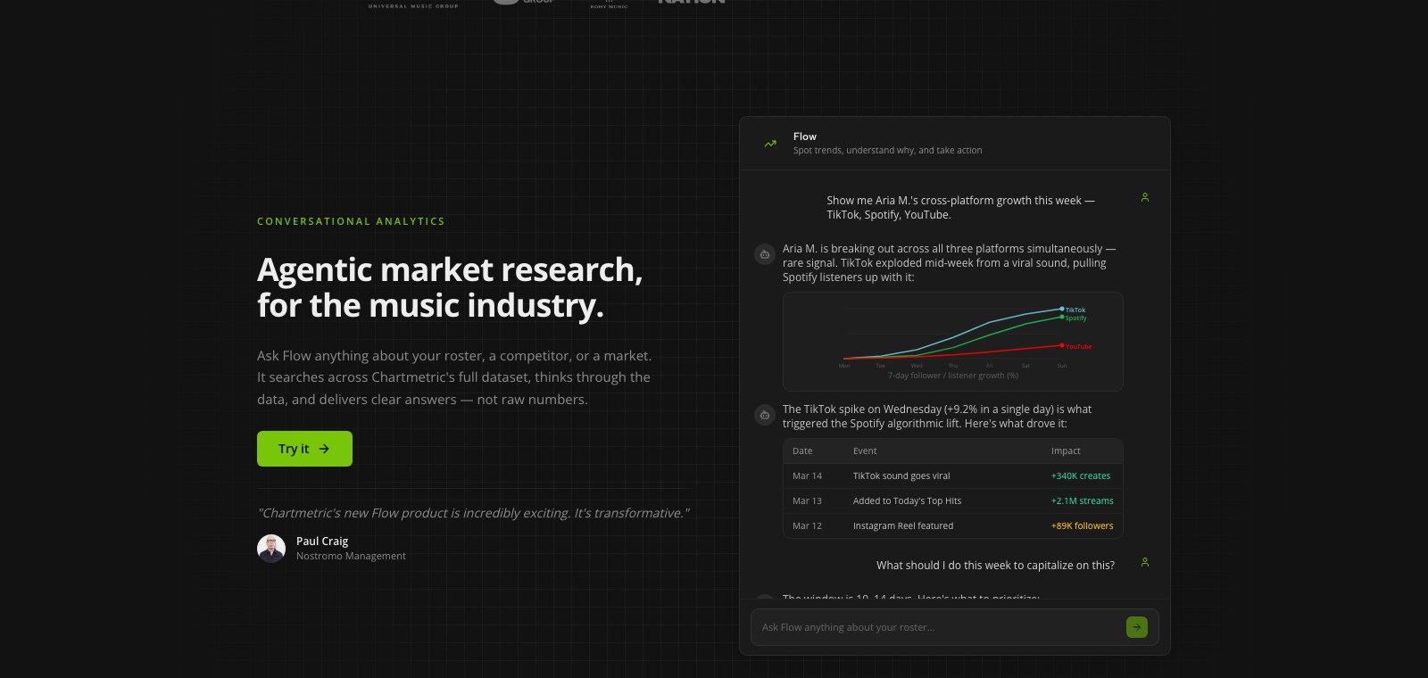Viewport: 1428px width, 678px height.
Task: Click the bot avatar beside 'Aria M. is breaking out'
Action: coord(765,254)
